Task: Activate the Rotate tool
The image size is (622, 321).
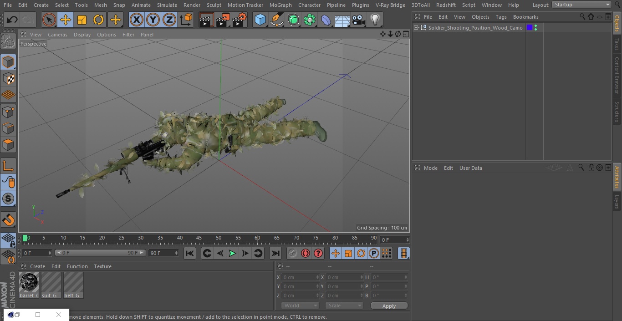Action: (x=98, y=20)
